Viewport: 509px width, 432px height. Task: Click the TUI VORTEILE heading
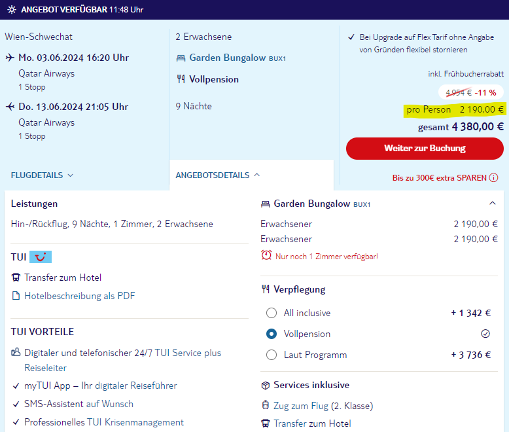point(43,332)
